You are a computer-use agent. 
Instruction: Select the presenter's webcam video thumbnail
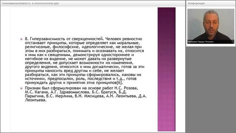click(211, 26)
